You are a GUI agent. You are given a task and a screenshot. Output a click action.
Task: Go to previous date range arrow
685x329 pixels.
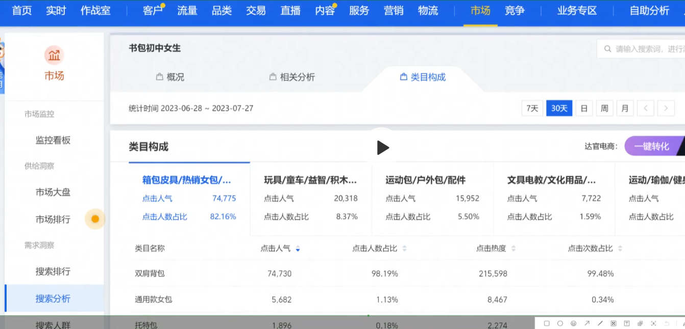[646, 108]
